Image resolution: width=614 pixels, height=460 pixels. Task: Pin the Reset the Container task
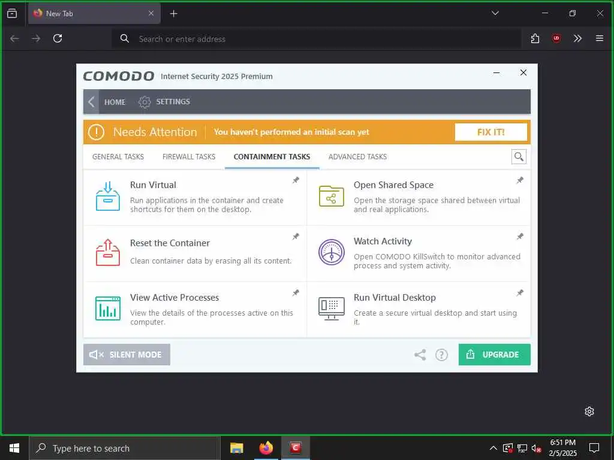(x=296, y=237)
